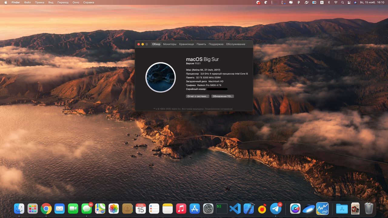This screenshot has height=218, width=388.
Task: Open the Лицензионное соглашение link
Action: click(219, 109)
